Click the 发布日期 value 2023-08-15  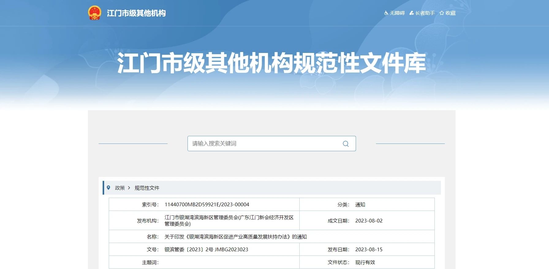(x=369, y=249)
